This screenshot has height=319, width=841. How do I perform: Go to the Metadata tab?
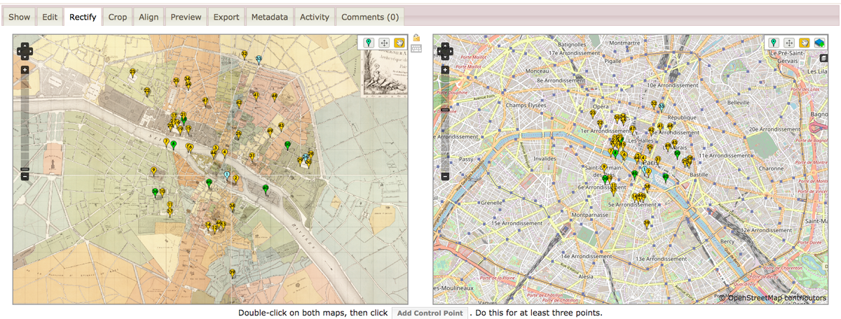pyautogui.click(x=269, y=17)
